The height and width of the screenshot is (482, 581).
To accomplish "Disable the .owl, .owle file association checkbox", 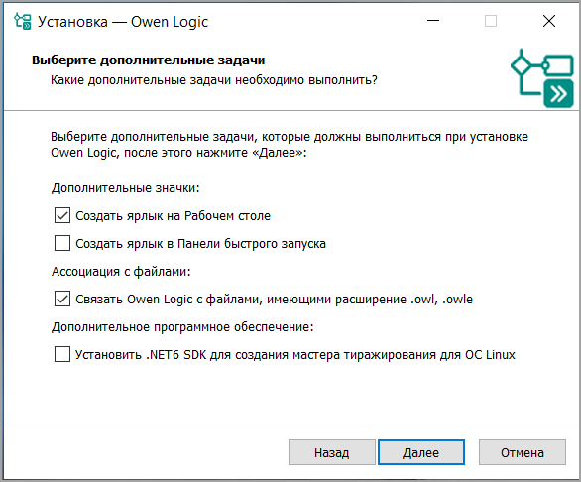I will coord(62,299).
